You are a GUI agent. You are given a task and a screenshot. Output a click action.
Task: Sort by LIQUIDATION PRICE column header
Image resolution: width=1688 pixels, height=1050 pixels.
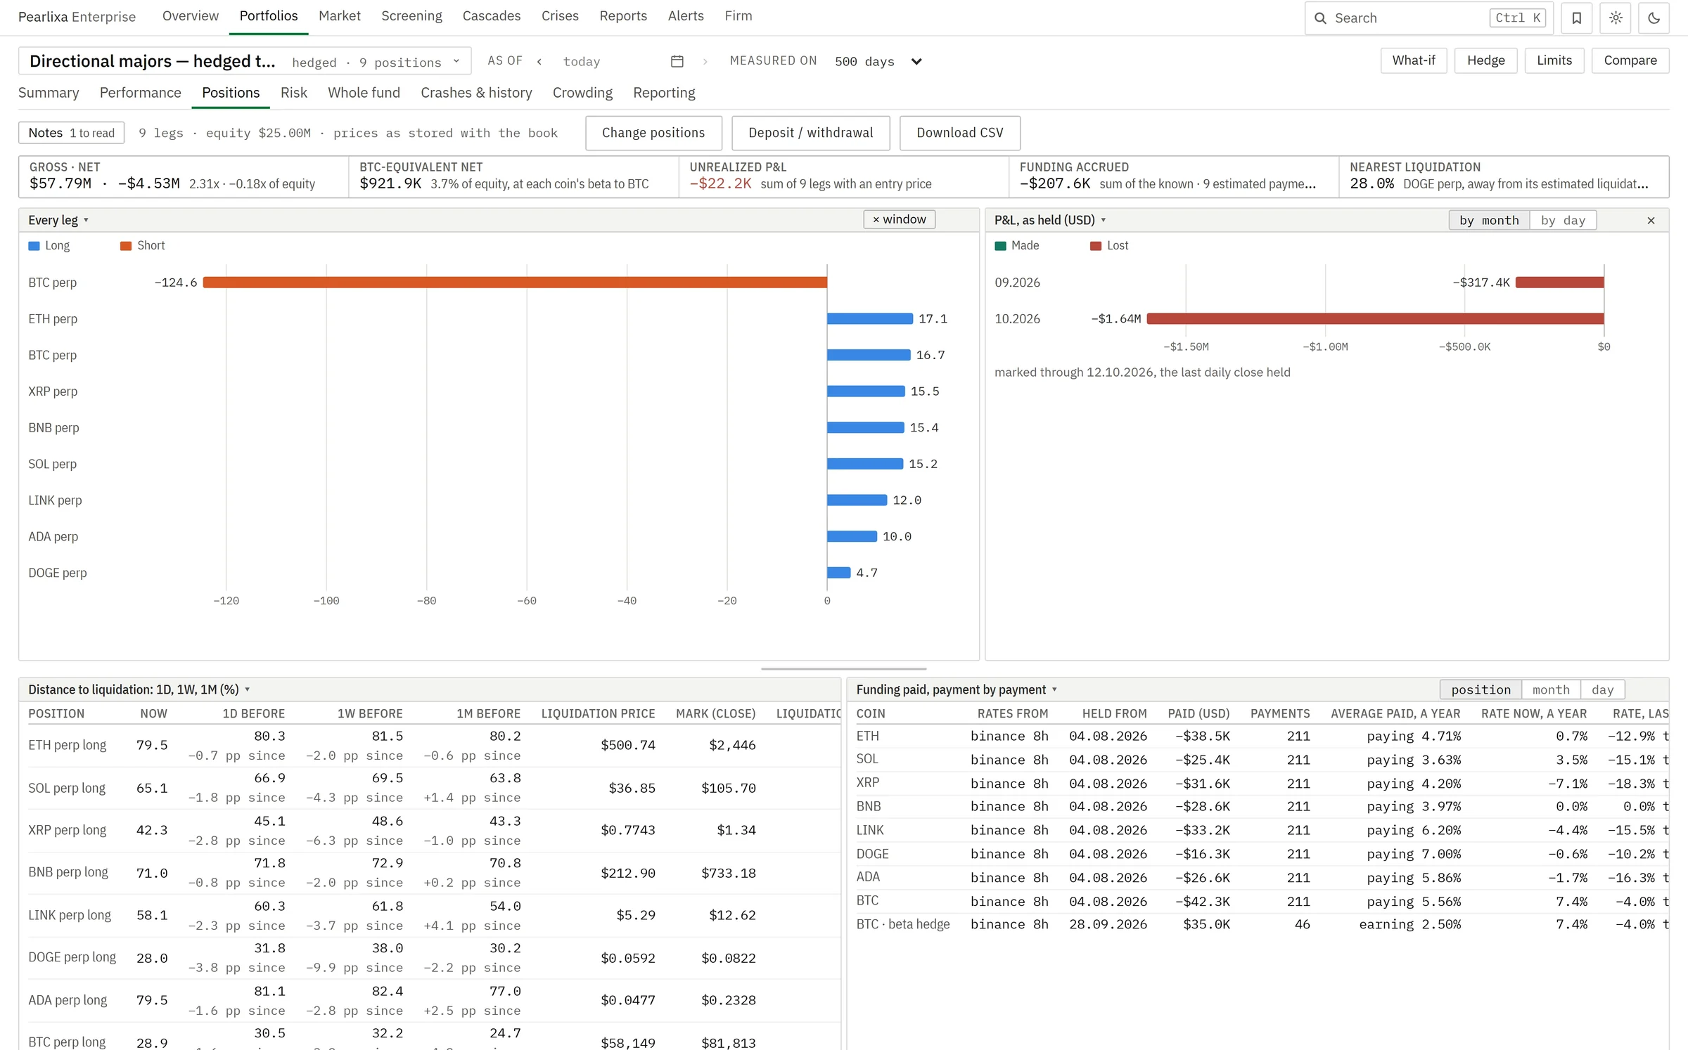click(598, 714)
